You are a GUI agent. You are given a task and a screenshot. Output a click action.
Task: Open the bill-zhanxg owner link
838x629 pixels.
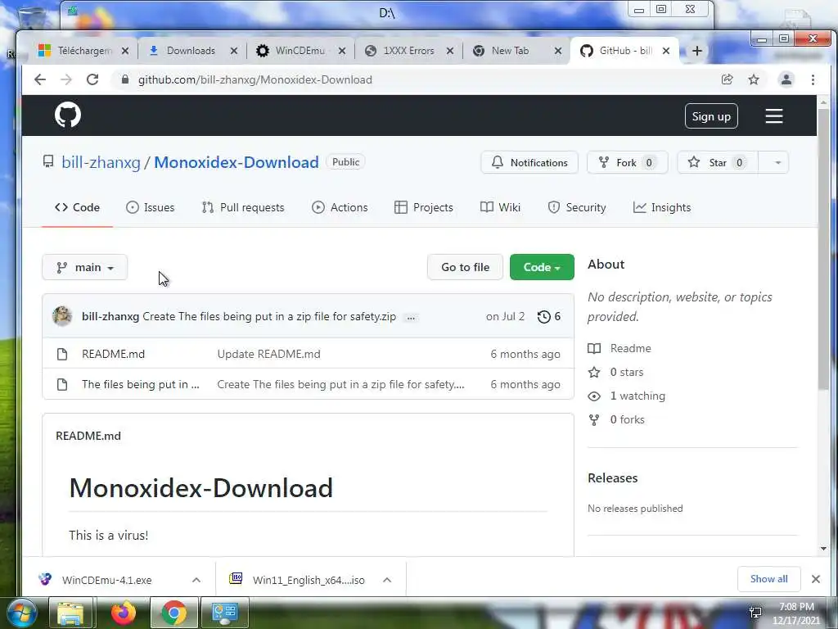pyautogui.click(x=101, y=163)
